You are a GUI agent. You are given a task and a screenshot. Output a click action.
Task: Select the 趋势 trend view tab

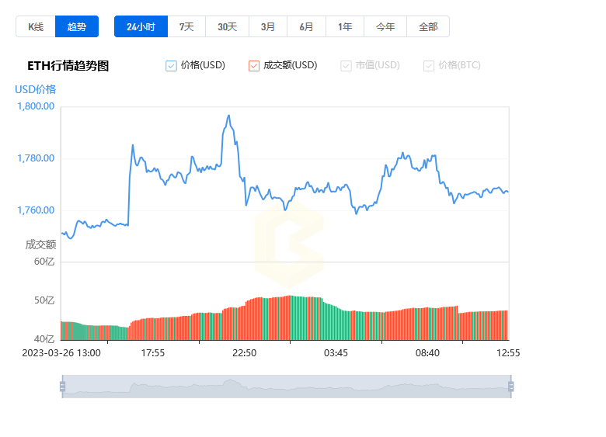pos(77,26)
